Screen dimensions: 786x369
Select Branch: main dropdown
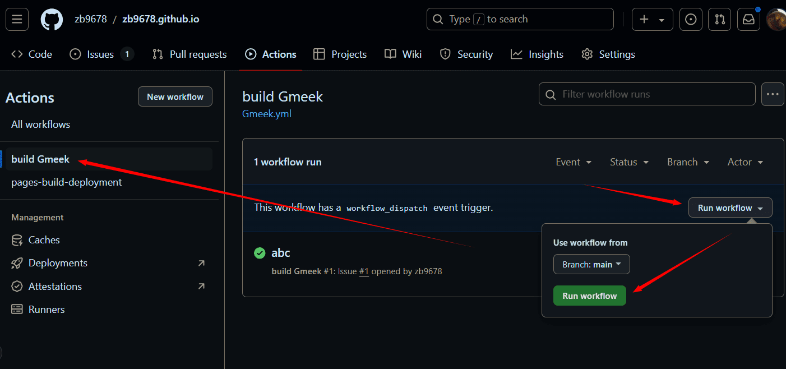(591, 265)
